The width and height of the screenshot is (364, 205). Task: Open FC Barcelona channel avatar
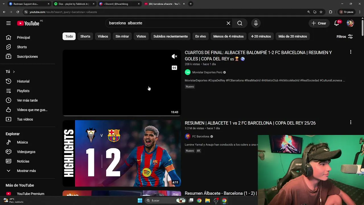(188, 136)
